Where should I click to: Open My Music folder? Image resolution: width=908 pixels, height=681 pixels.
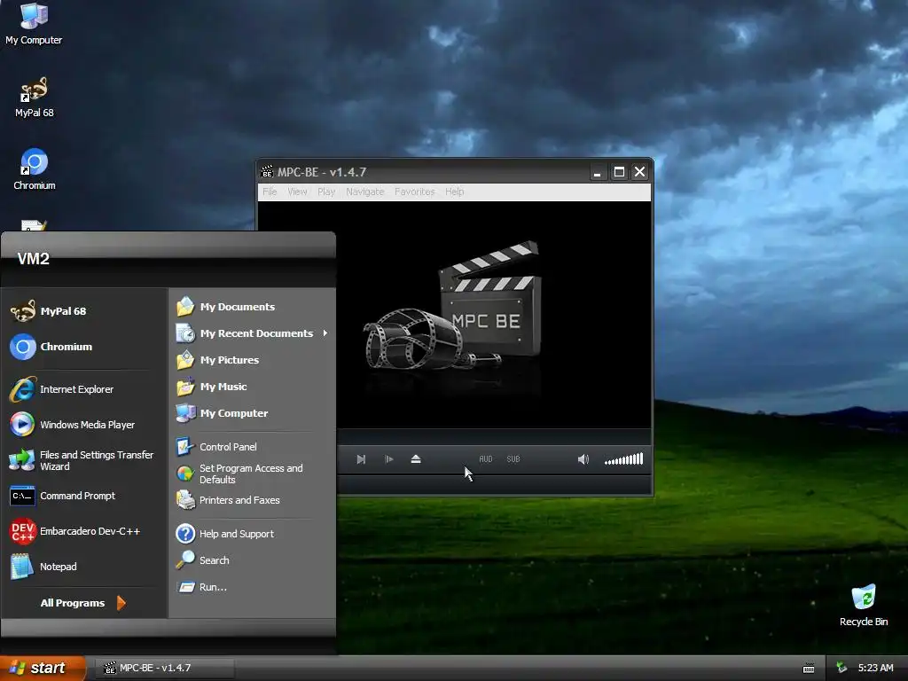[253, 387]
